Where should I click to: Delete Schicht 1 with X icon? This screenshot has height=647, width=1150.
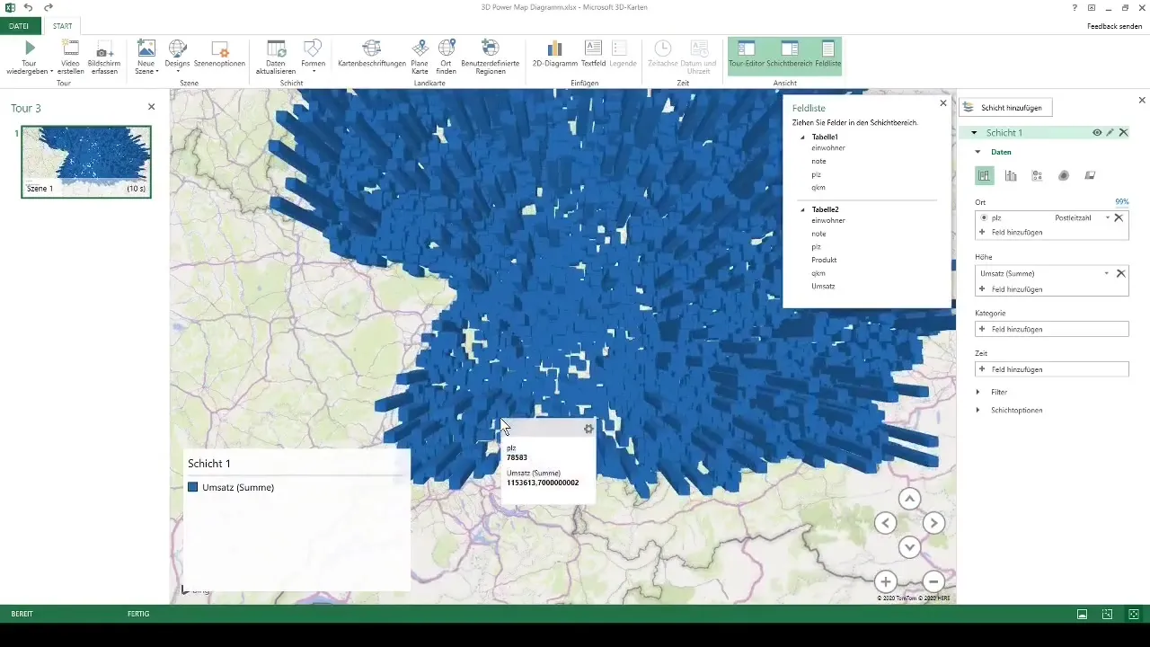[1123, 132]
